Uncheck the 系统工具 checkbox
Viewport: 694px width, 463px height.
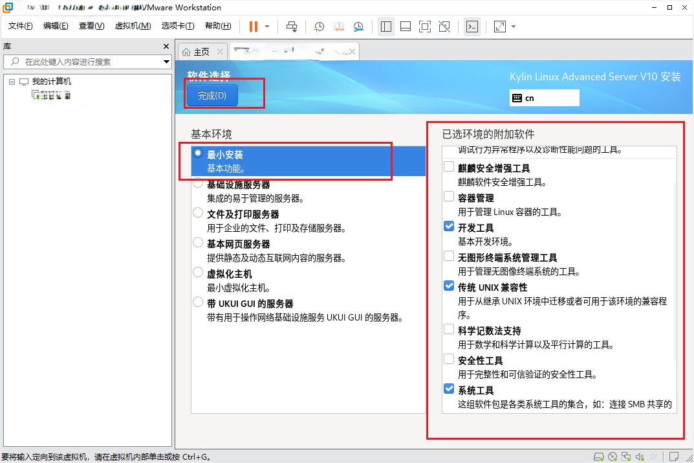[449, 389]
